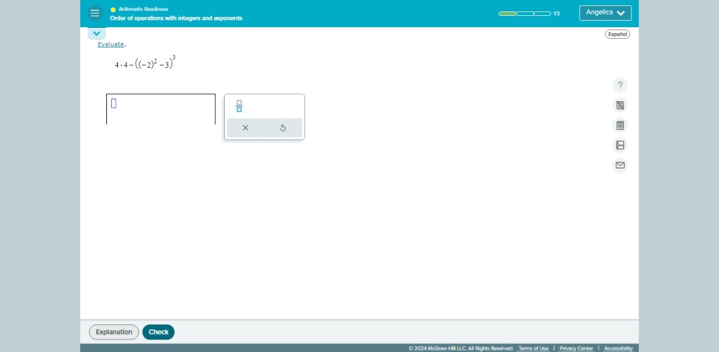719x352 pixels.
Task: Open the message envelope icon
Action: click(620, 165)
